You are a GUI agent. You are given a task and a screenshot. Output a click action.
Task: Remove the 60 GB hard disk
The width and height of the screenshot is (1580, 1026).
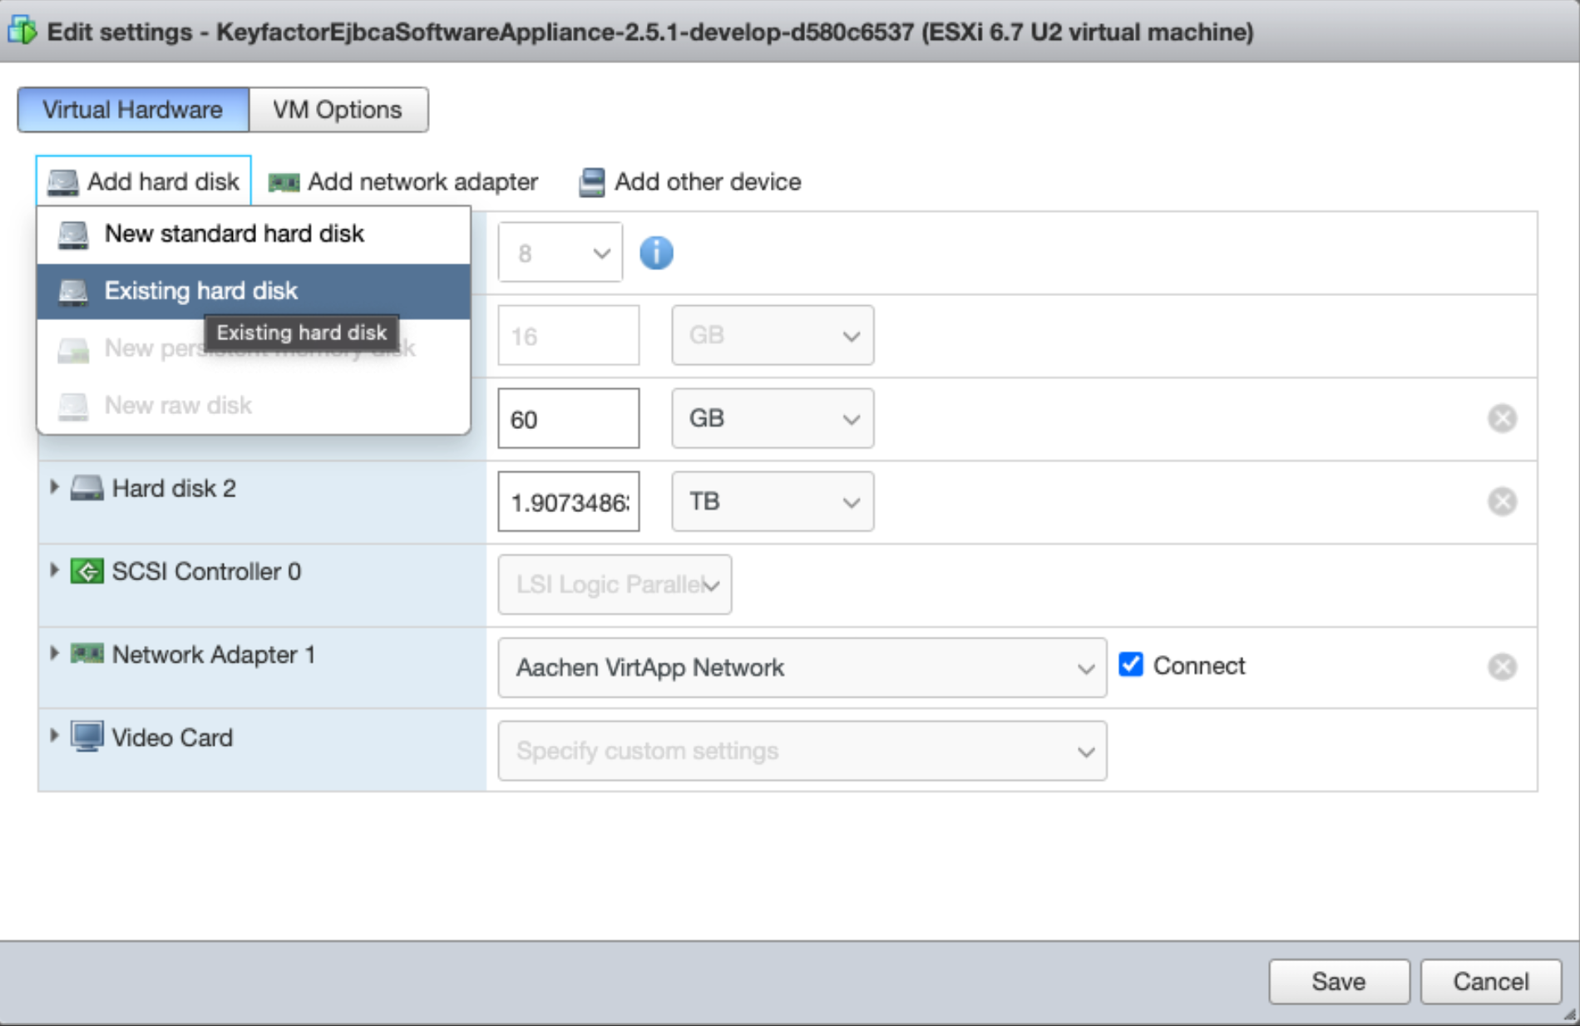pyautogui.click(x=1502, y=418)
